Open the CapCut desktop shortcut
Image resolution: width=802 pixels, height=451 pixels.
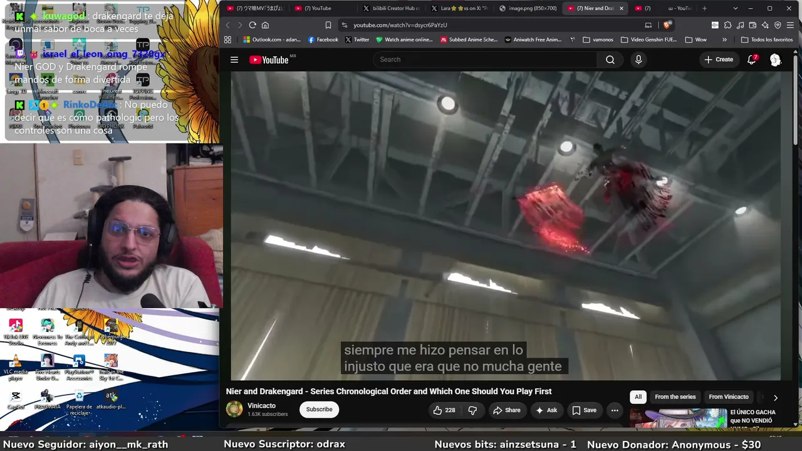coord(16,400)
